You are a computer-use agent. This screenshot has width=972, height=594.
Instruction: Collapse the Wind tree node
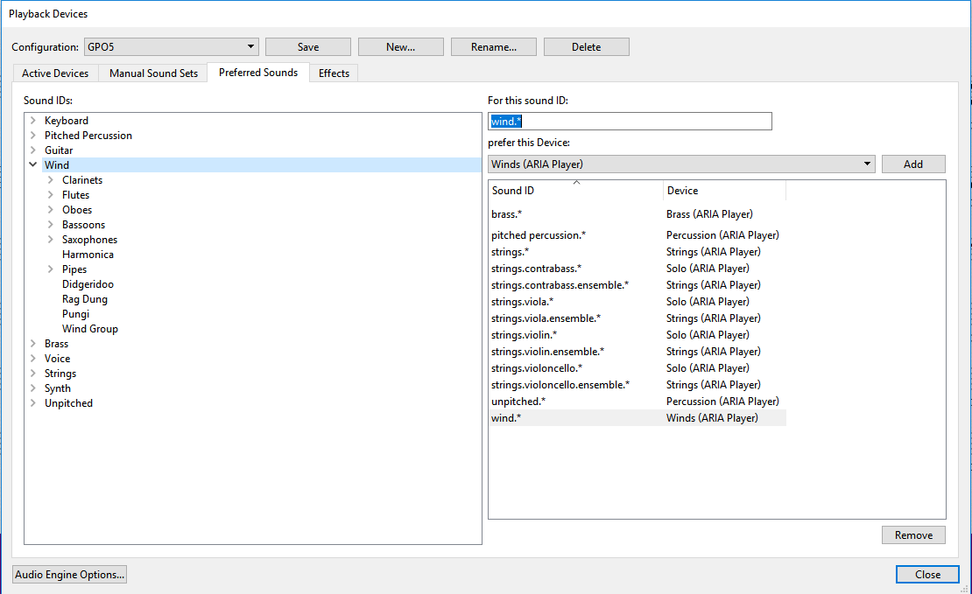(x=32, y=164)
